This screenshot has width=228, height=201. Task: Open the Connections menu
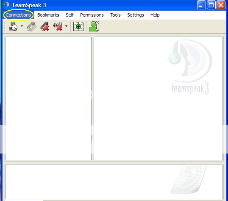[x=18, y=15]
